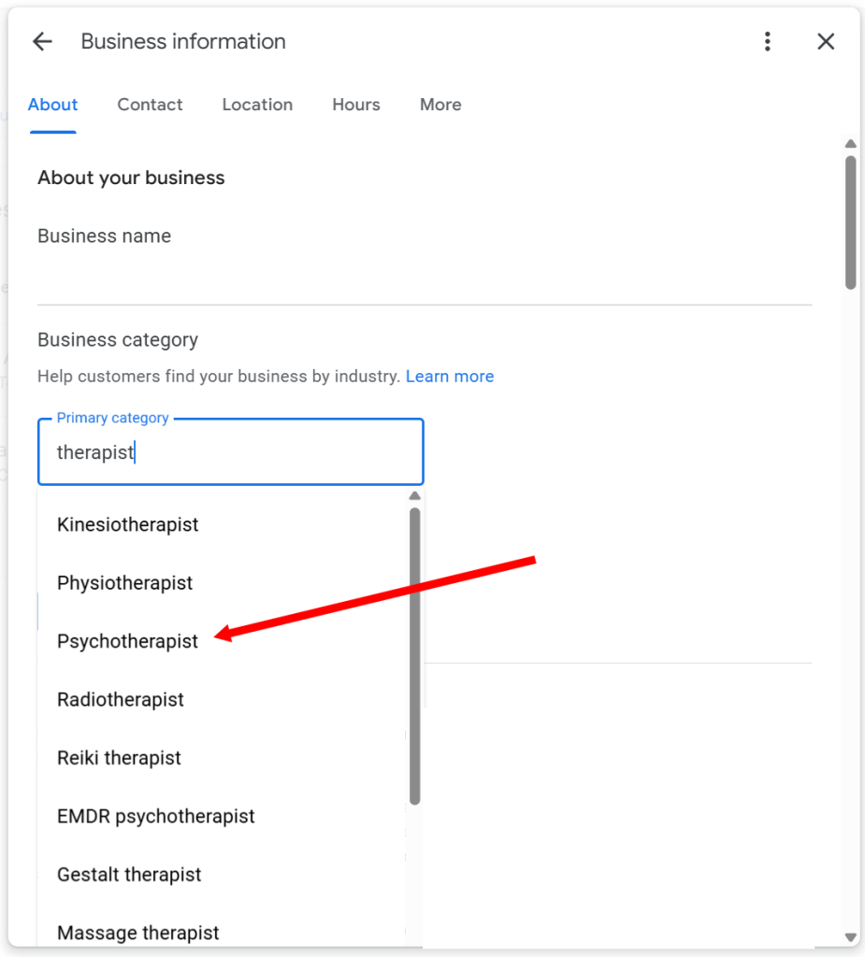
Task: Open the Hours tab
Action: [355, 105]
